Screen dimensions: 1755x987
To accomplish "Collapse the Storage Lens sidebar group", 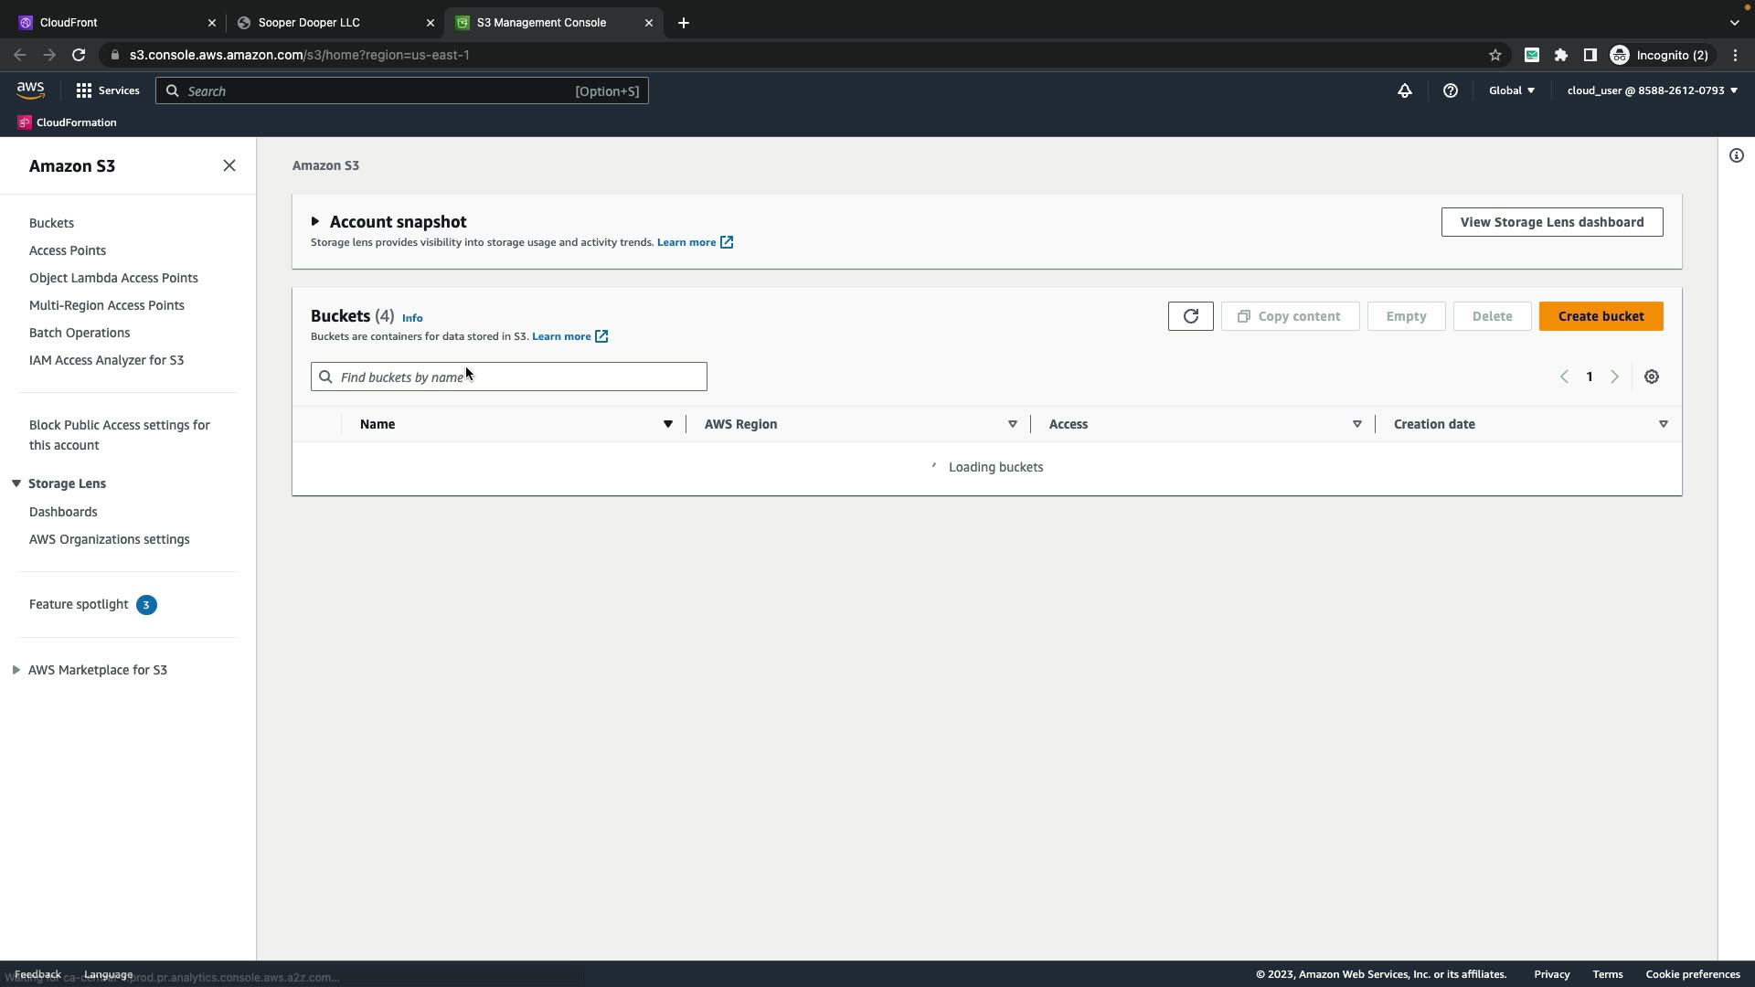I will point(16,483).
